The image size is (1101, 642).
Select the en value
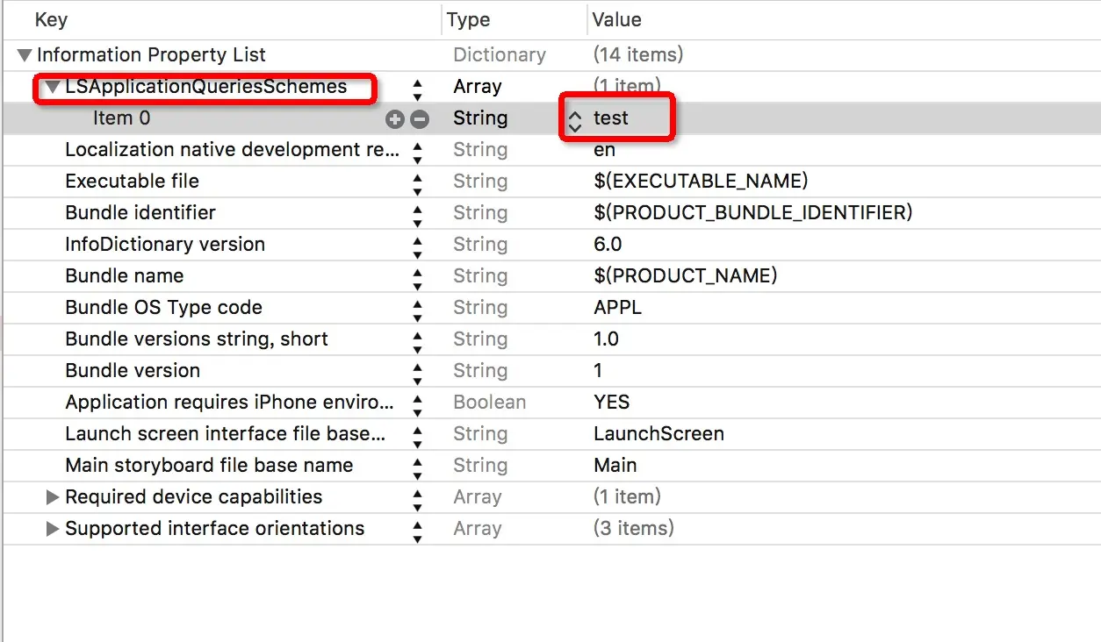click(x=605, y=150)
